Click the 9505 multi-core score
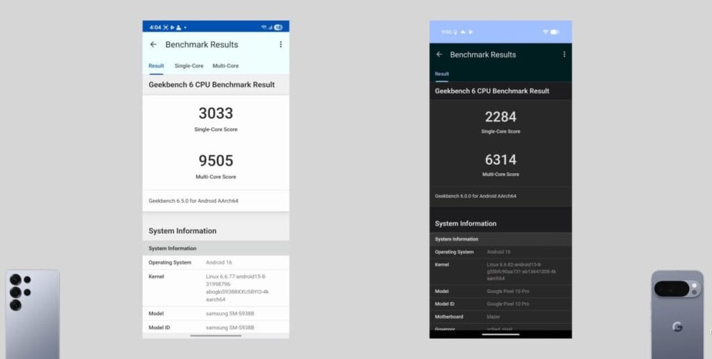The height and width of the screenshot is (359, 712). (x=216, y=161)
